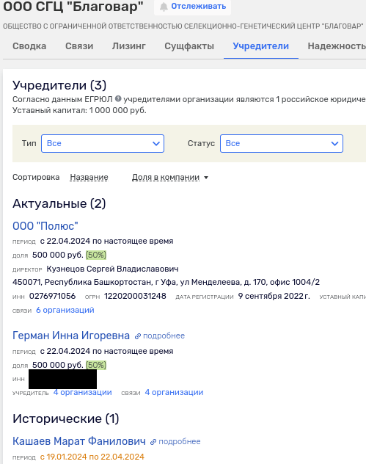
Task: Click the Уставный капитал: 1 000 000 руб. line
Action: pyautogui.click(x=79, y=110)
